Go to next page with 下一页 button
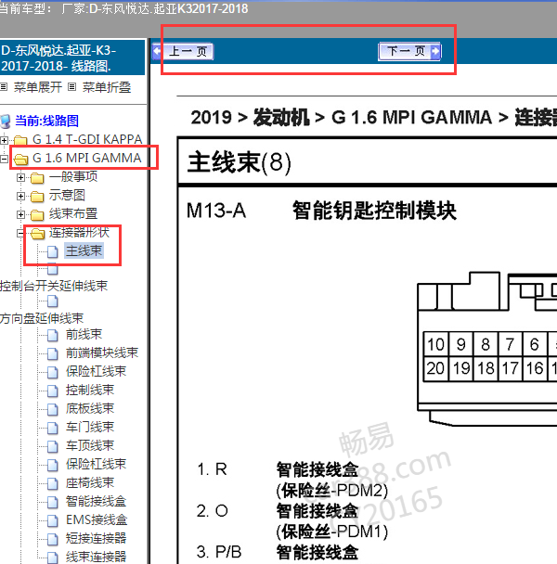Image resolution: width=557 pixels, height=564 pixels. [409, 51]
